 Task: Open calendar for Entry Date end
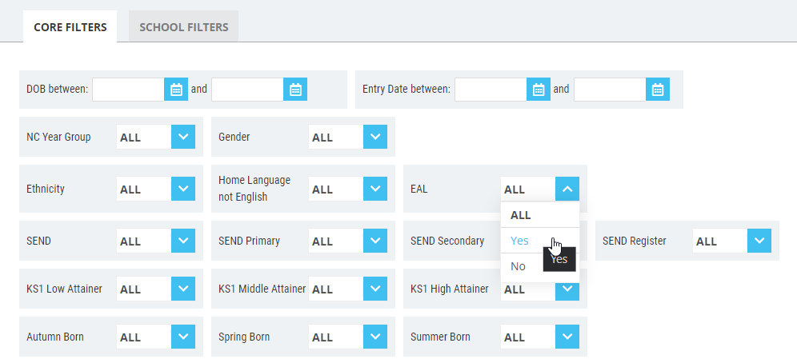658,90
